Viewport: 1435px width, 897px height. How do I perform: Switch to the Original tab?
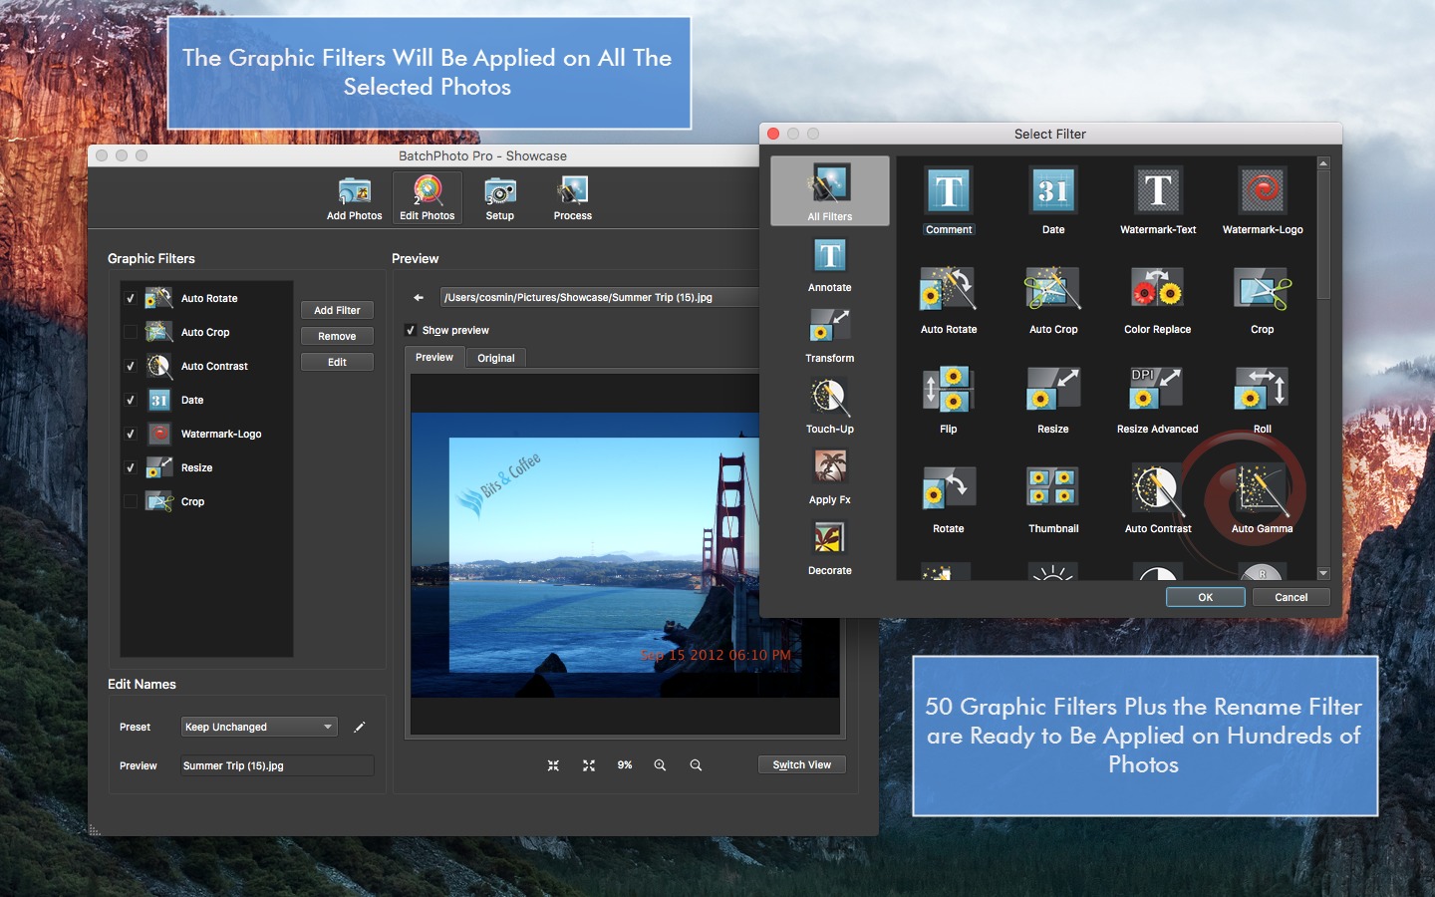pos(495,358)
